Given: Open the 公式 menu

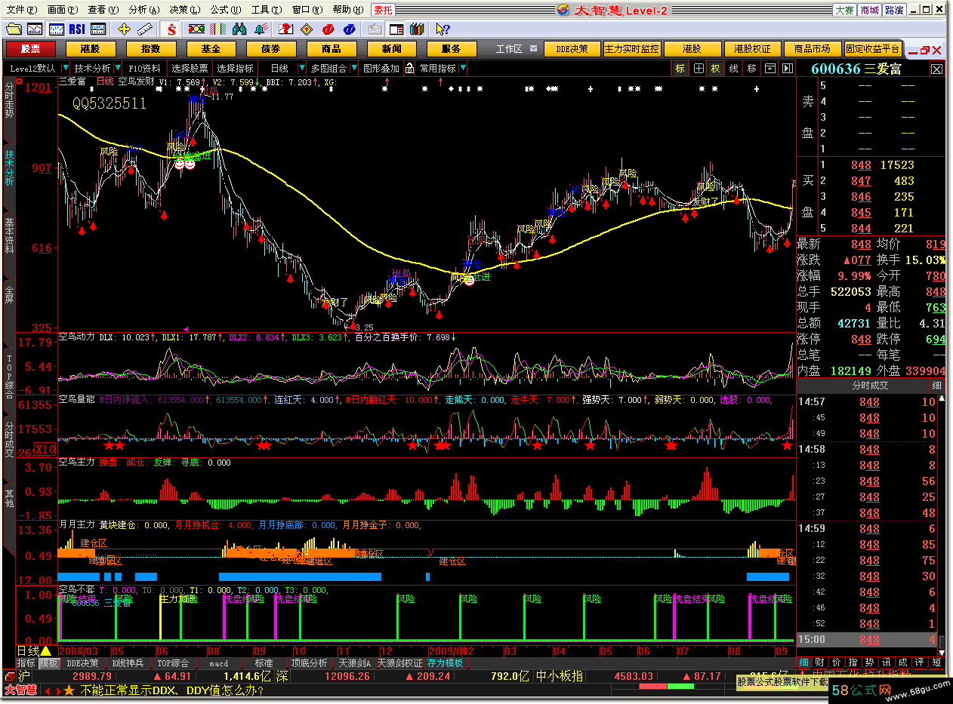Looking at the screenshot, I should click(x=224, y=10).
